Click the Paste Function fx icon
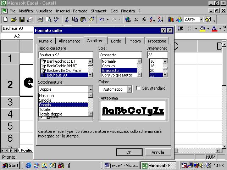Screen dimensions: 227x170 pos(144,19)
